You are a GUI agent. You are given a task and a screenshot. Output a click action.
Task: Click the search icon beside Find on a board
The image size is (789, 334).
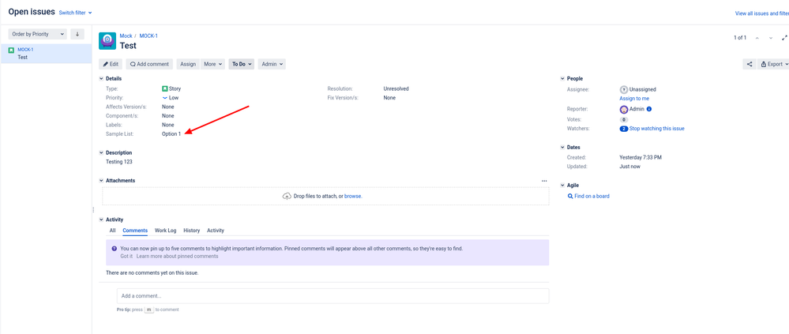570,196
